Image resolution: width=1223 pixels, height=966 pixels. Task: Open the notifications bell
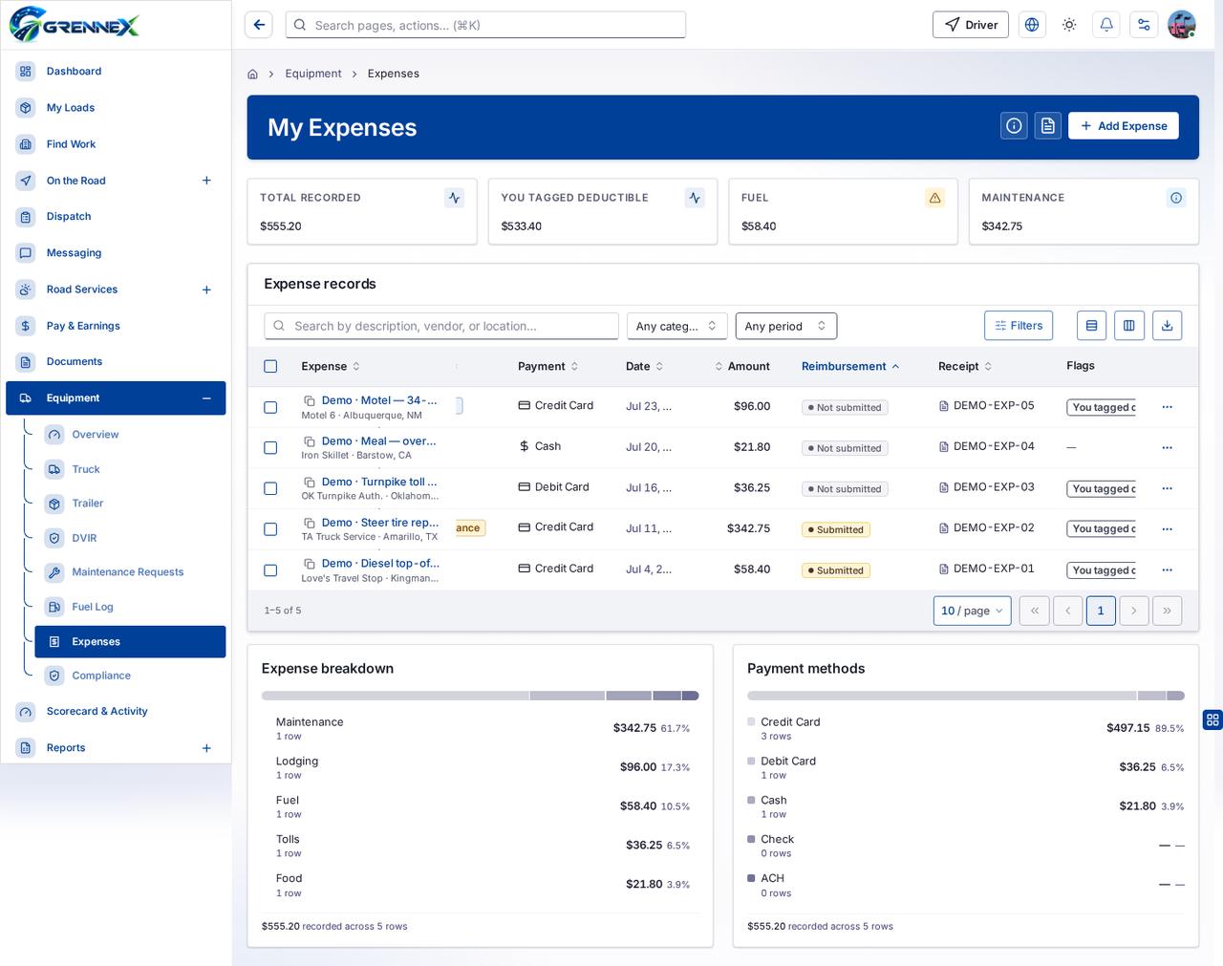point(1106,25)
